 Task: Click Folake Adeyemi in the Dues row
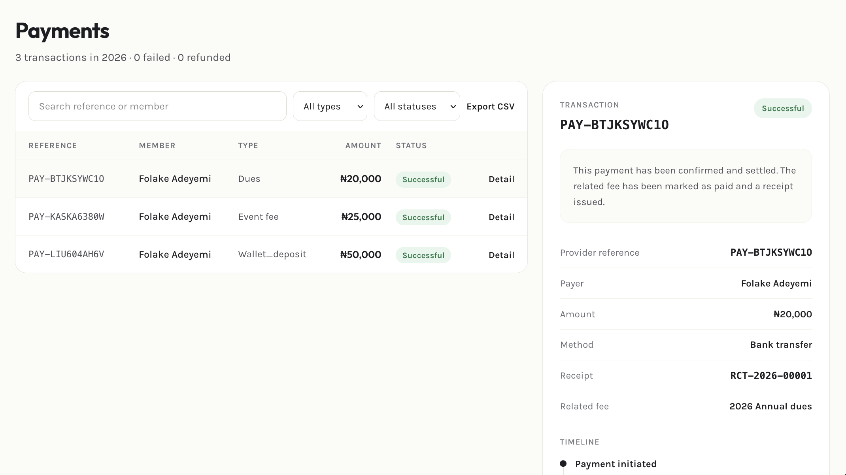[175, 179]
